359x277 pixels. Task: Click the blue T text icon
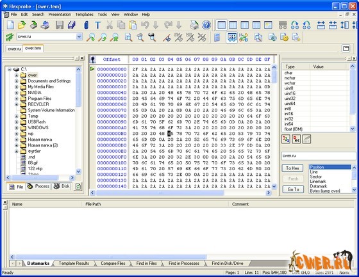point(97,25)
